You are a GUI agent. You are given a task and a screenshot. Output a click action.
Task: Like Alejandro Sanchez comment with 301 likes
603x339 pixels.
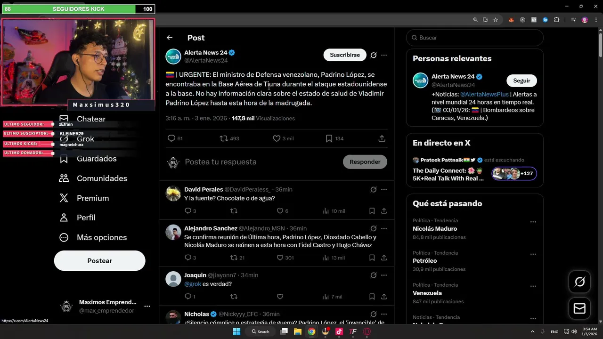tap(280, 258)
